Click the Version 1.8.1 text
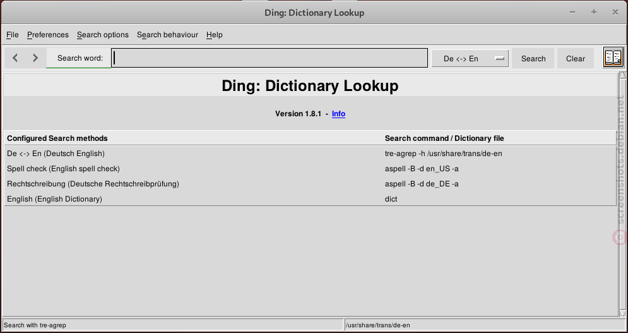Screen dimensions: 628x333 coord(299,114)
